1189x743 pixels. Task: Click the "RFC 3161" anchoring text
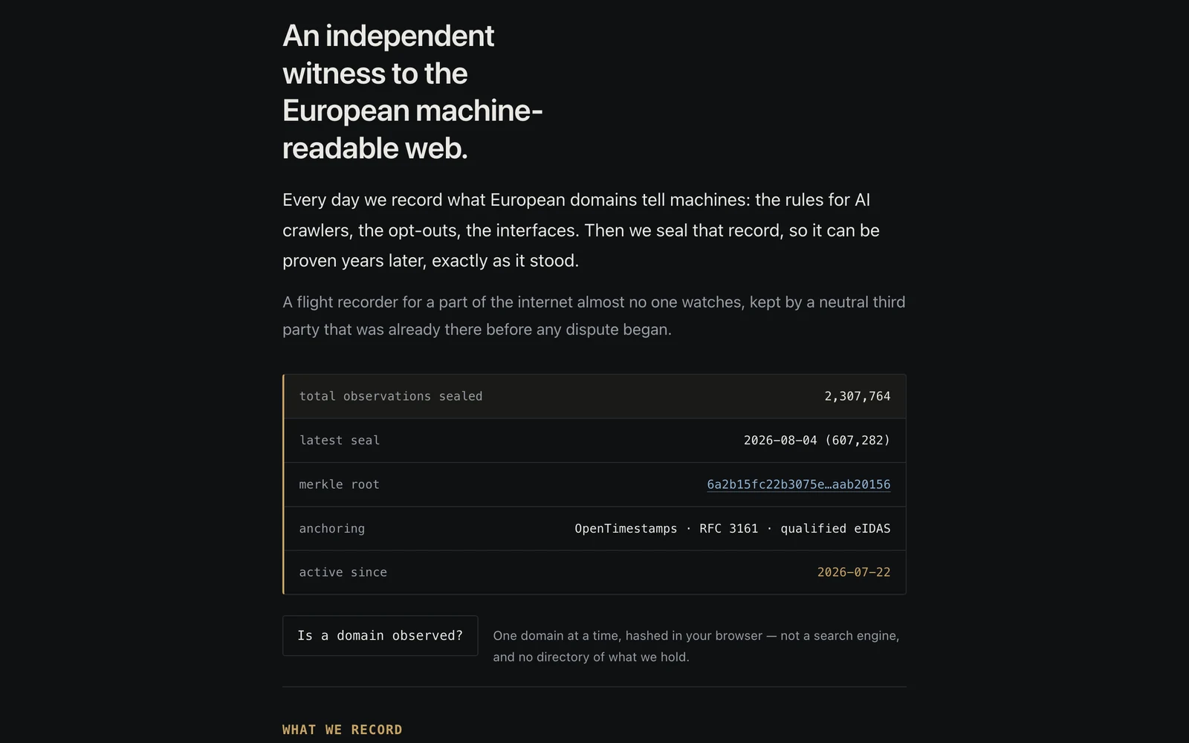click(x=729, y=528)
